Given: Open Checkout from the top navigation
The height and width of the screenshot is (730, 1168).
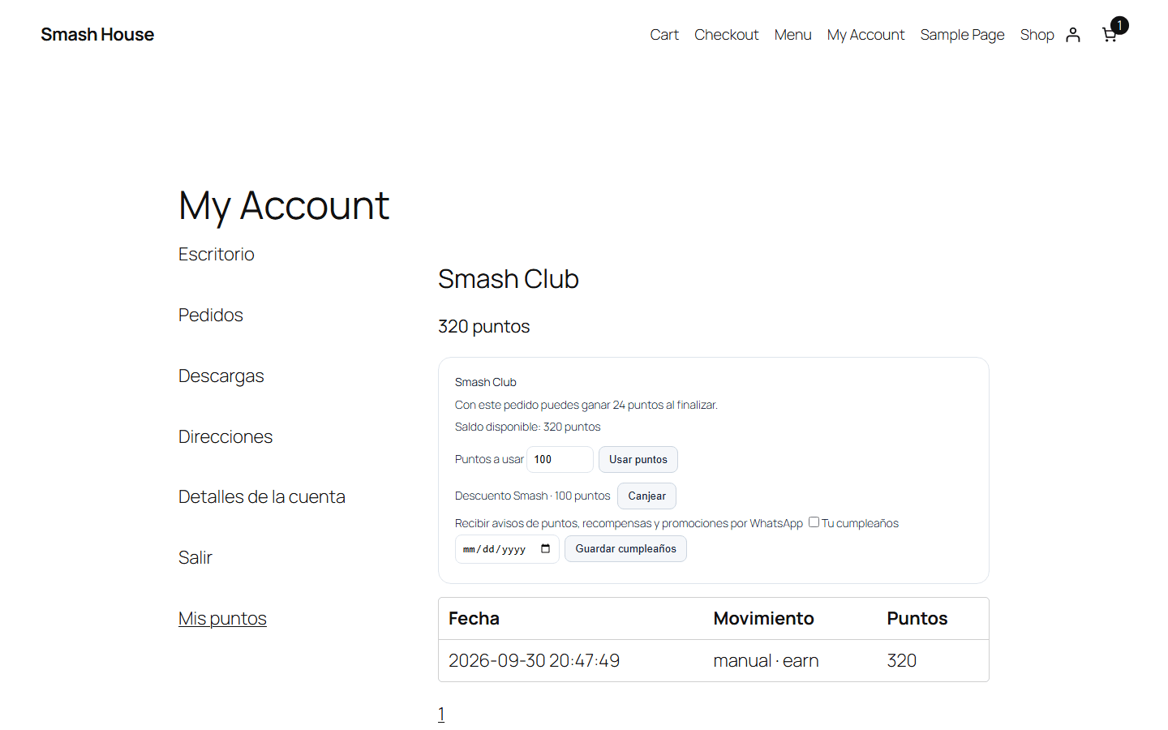Looking at the screenshot, I should point(727,35).
